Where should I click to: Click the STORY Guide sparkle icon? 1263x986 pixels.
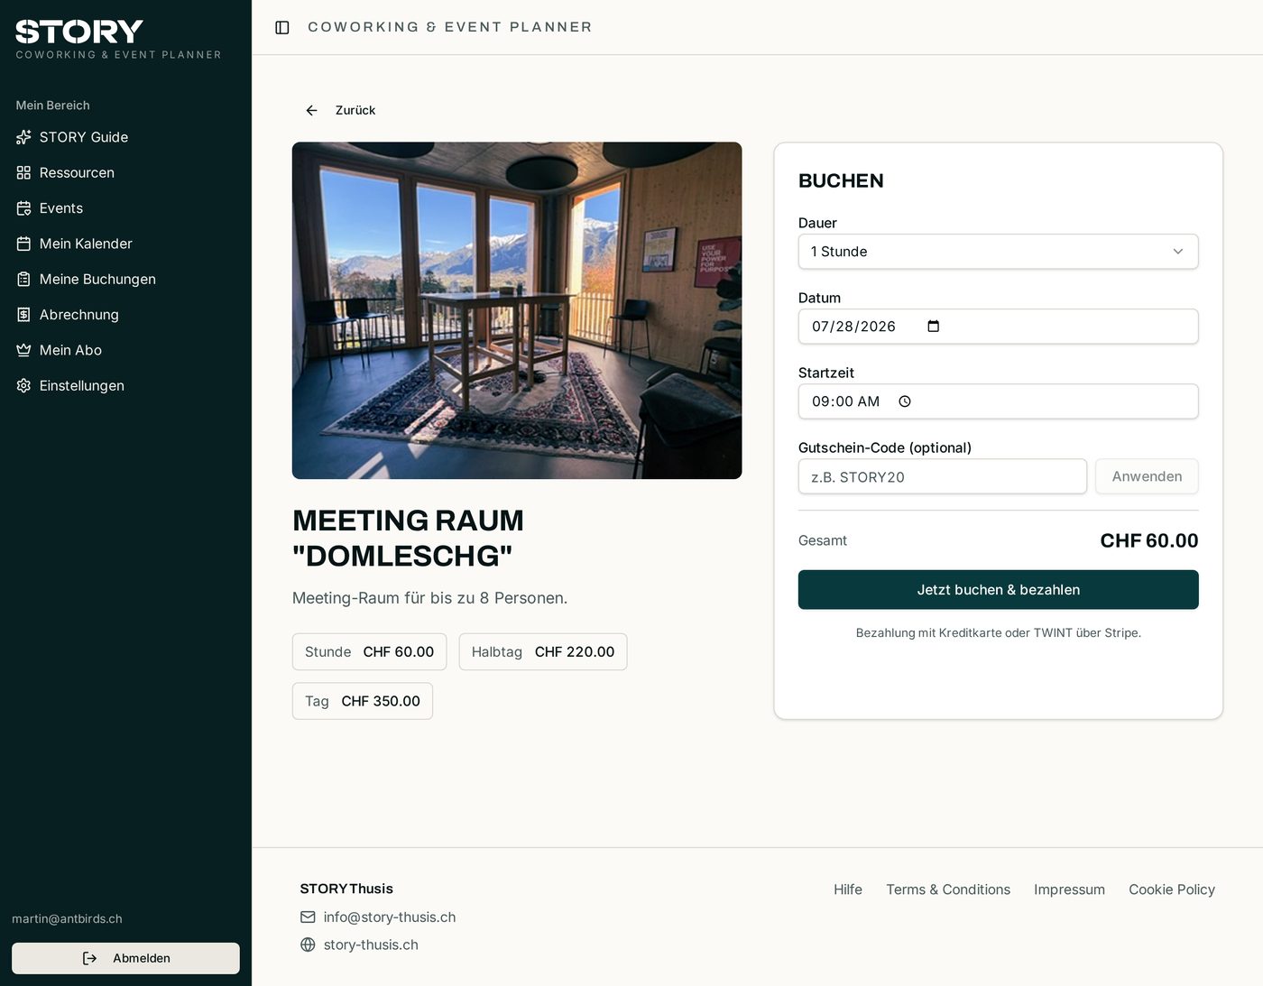pos(24,137)
